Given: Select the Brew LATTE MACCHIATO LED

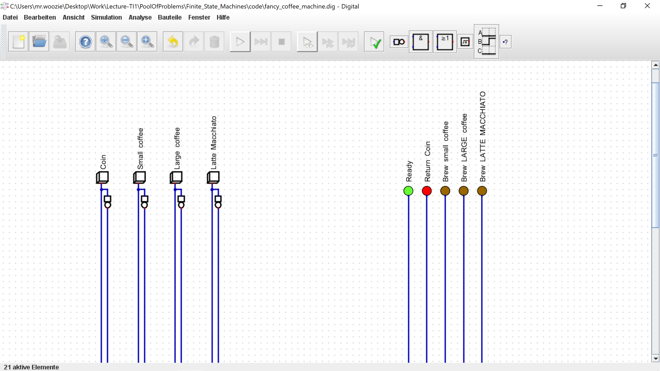Looking at the screenshot, I should click(482, 191).
